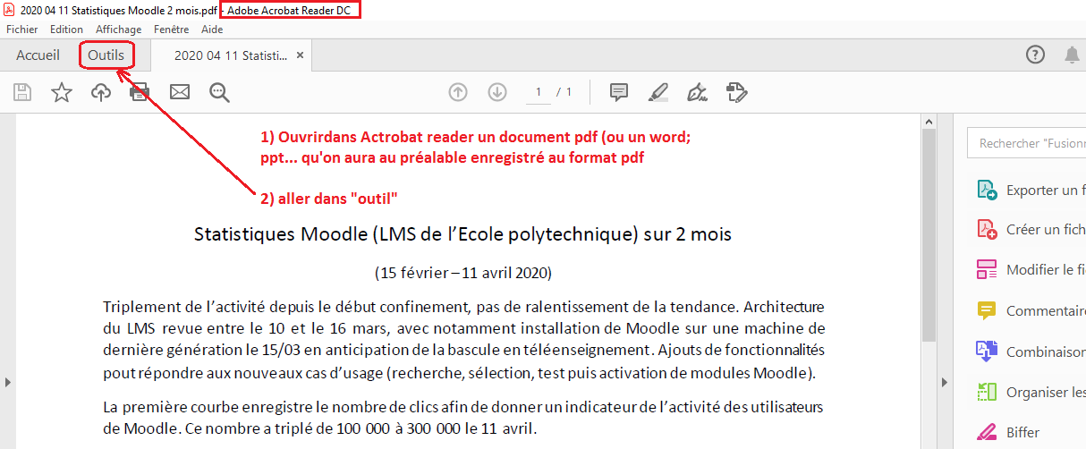Image resolution: width=1086 pixels, height=449 pixels.
Task: Click the document vertical scrollbar thumb
Action: [929, 235]
